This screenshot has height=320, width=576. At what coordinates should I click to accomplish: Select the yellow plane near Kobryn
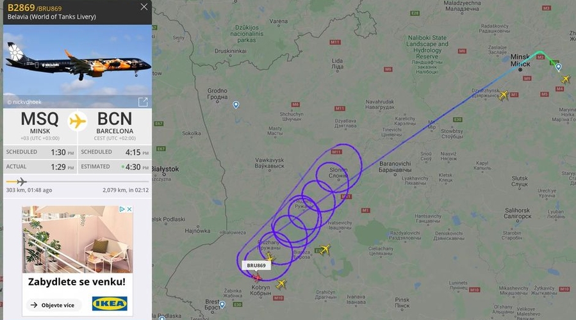coord(281,284)
